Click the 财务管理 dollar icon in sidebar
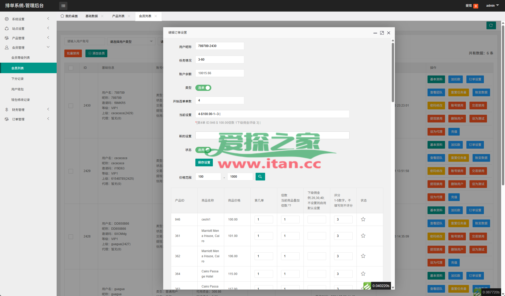 pos(7,110)
